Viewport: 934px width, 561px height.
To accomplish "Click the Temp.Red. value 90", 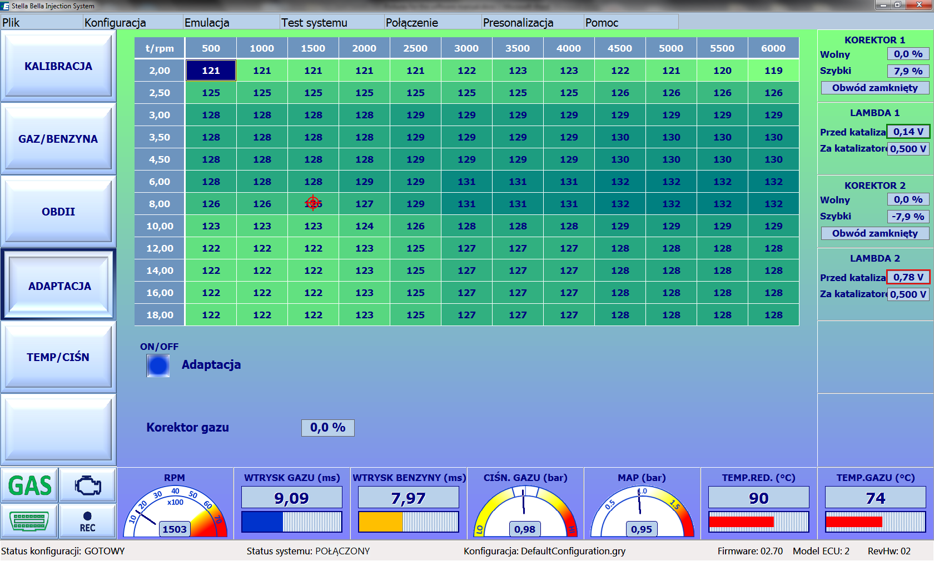I will coord(759,498).
